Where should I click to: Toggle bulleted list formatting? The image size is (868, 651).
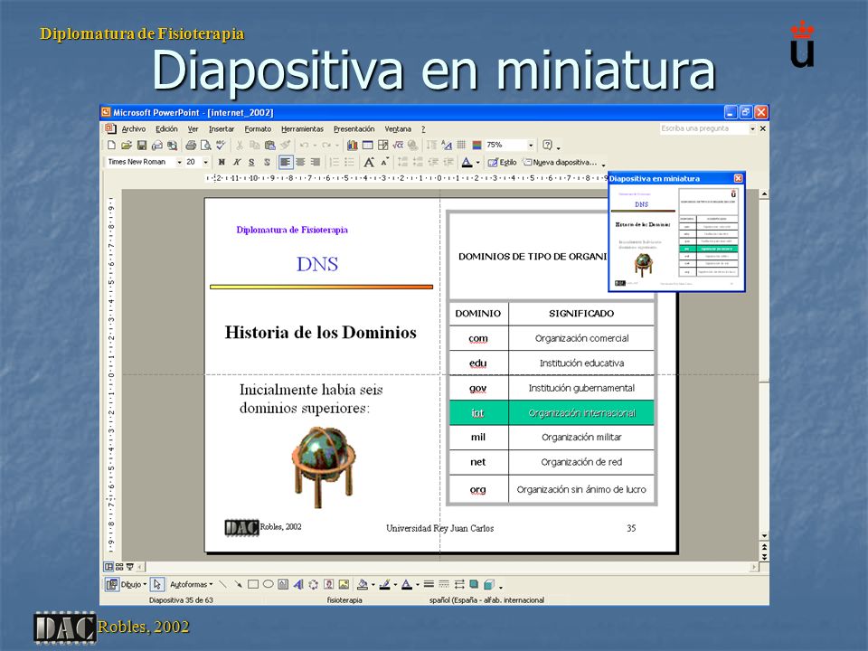[x=349, y=162]
